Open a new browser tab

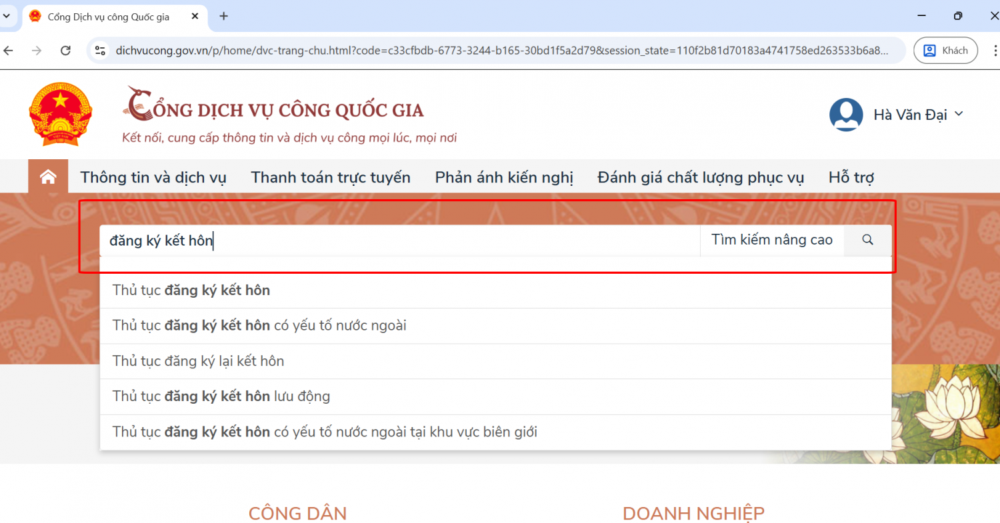[x=223, y=16]
